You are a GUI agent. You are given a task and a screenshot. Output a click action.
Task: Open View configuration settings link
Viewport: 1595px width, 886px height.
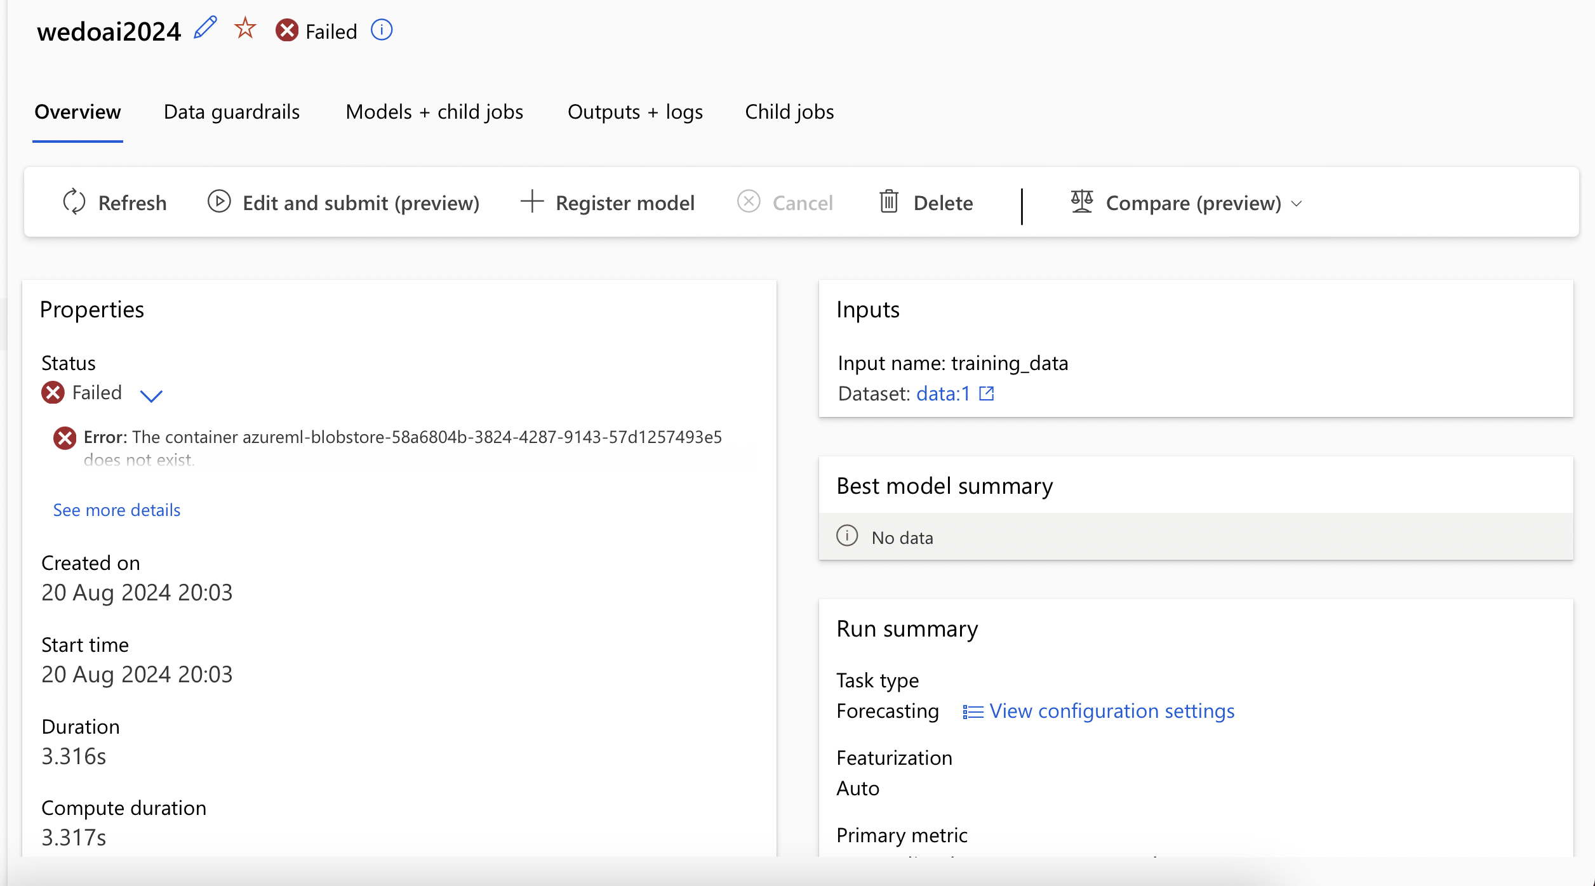click(1111, 711)
